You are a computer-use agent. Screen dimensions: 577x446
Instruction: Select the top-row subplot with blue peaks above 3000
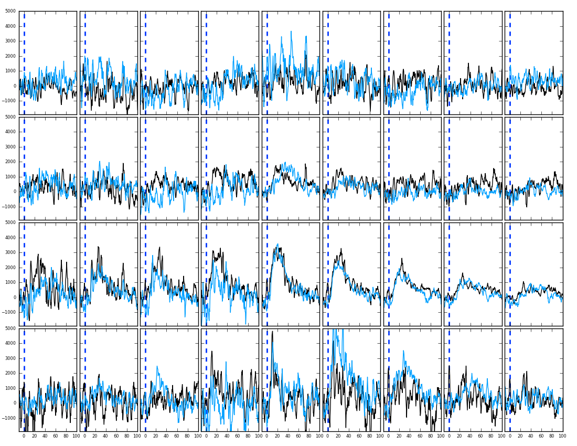[291, 63]
